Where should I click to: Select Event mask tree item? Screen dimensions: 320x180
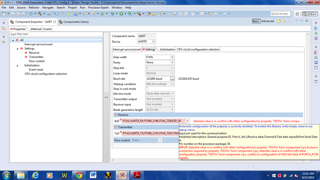[36, 70]
